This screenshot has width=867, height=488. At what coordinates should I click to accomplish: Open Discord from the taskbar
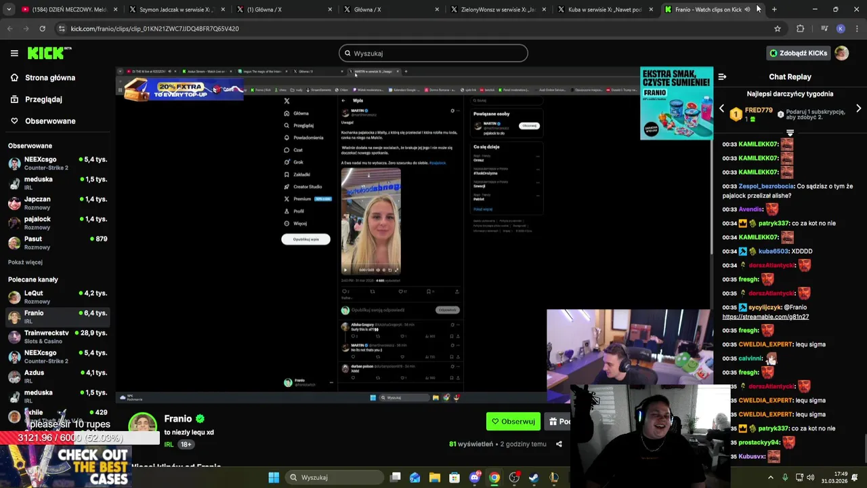coord(474,477)
